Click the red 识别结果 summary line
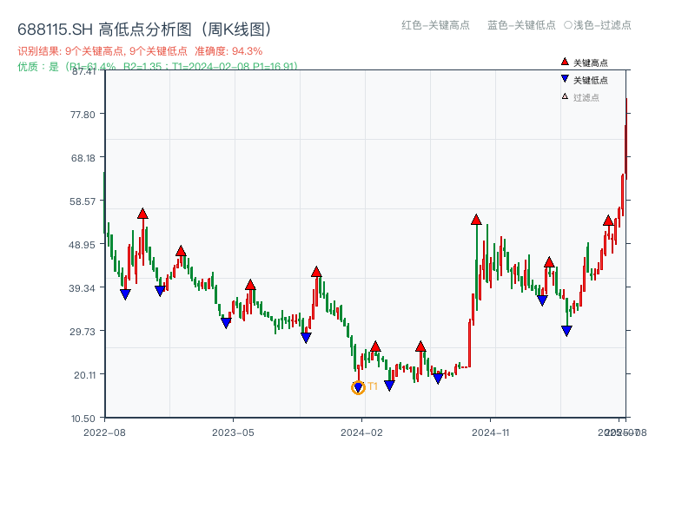This screenshot has height=521, width=695. pos(140,51)
